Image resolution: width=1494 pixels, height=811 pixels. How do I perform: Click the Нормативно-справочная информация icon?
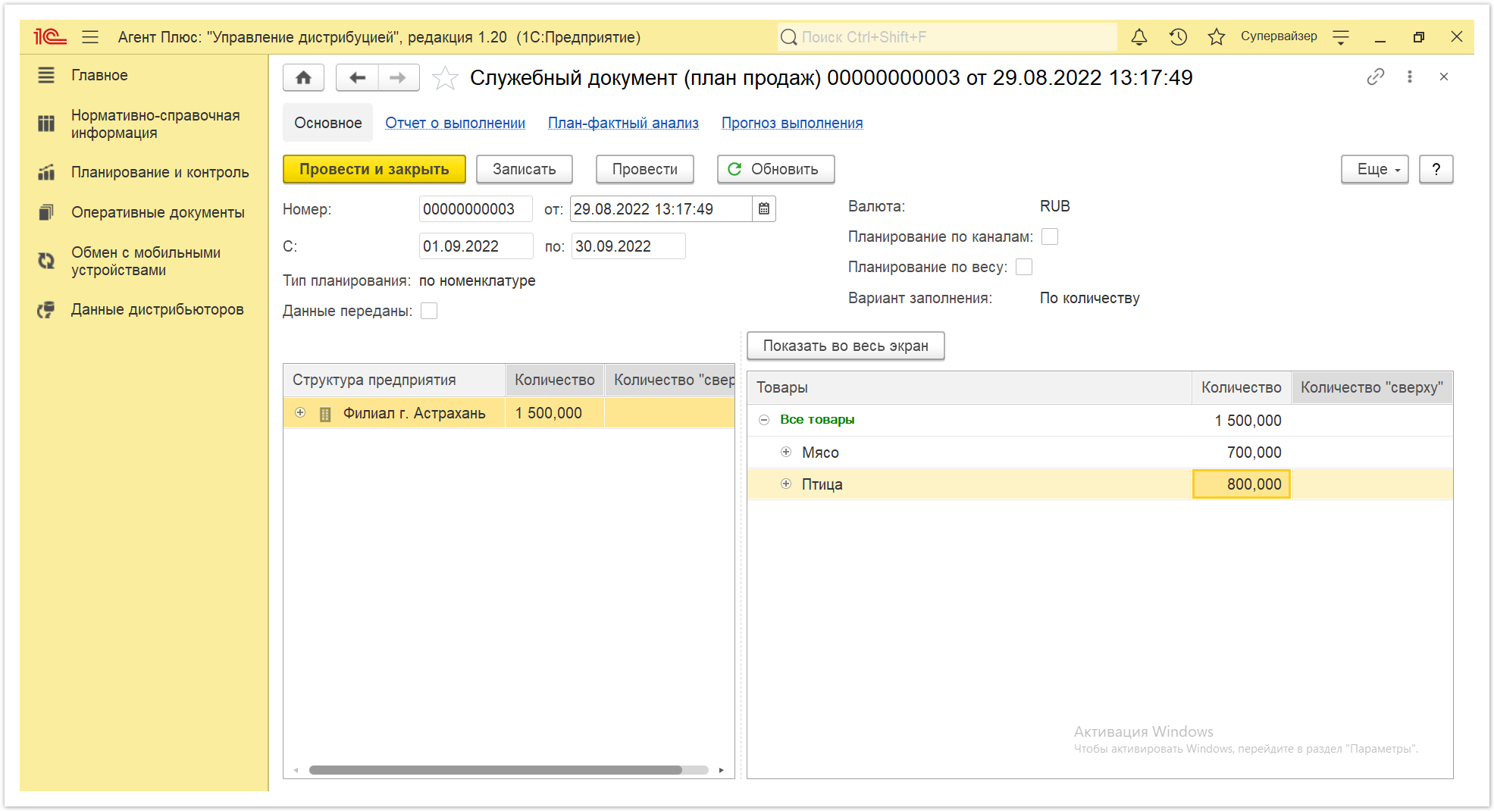point(46,124)
